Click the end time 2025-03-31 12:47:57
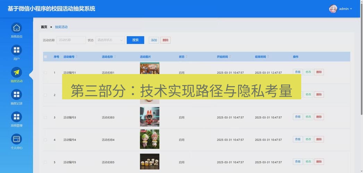363x173 pixels. pyautogui.click(x=268, y=73)
